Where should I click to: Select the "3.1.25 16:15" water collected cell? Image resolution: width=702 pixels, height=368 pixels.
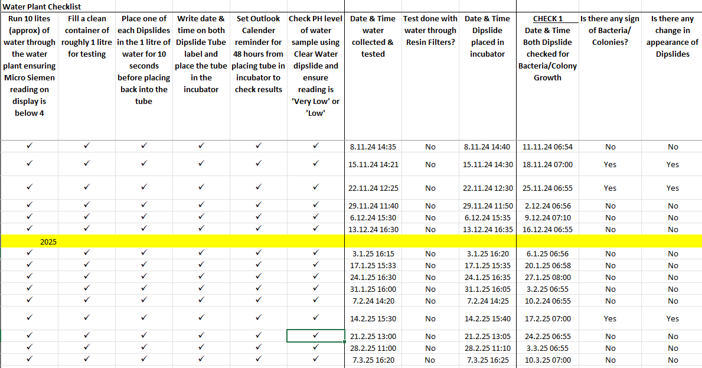click(x=372, y=253)
